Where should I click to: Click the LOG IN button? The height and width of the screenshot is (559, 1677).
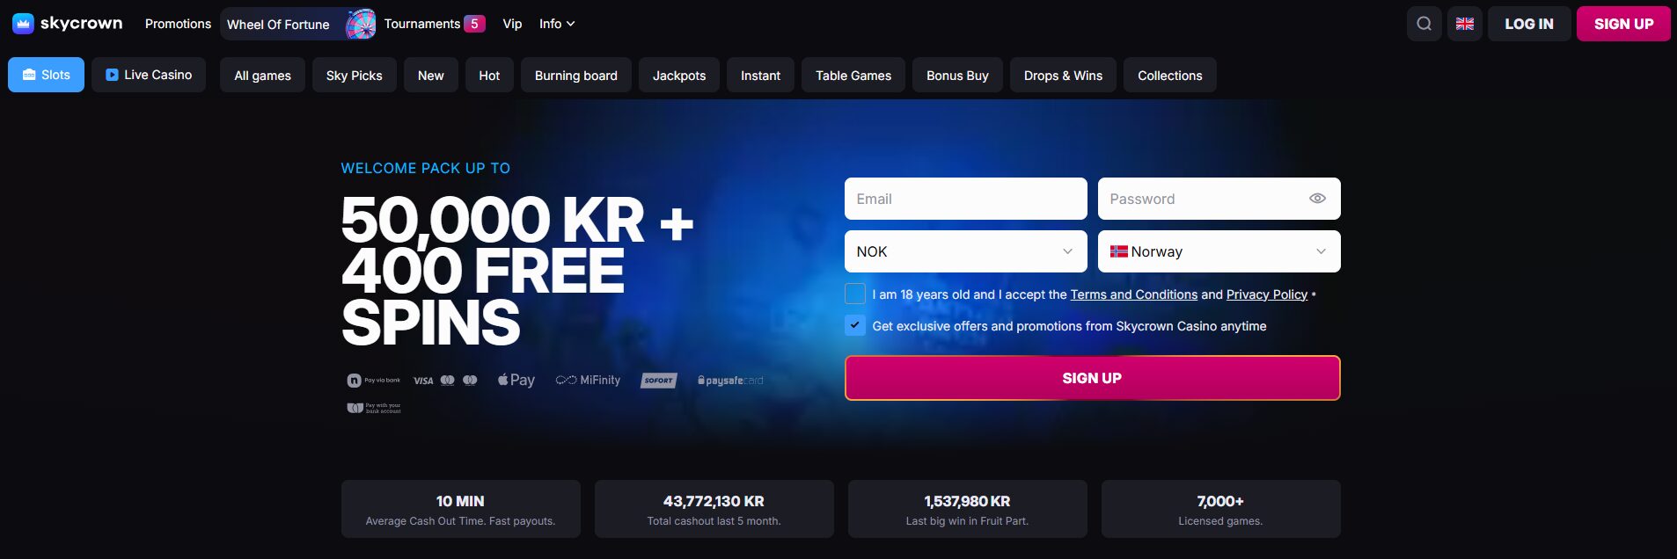(1529, 24)
